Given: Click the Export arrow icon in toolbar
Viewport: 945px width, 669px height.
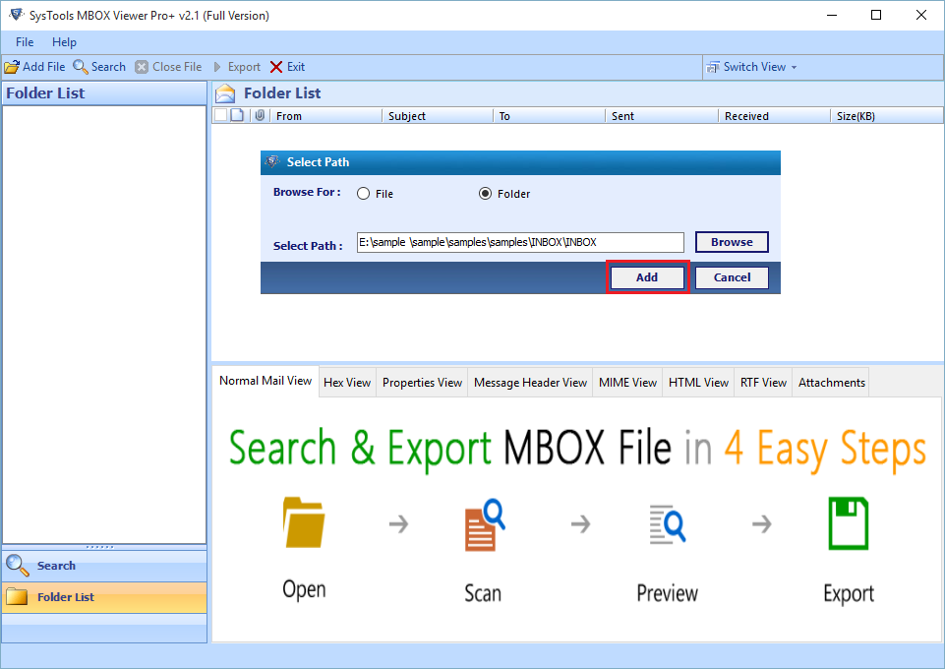Looking at the screenshot, I should click(x=217, y=67).
